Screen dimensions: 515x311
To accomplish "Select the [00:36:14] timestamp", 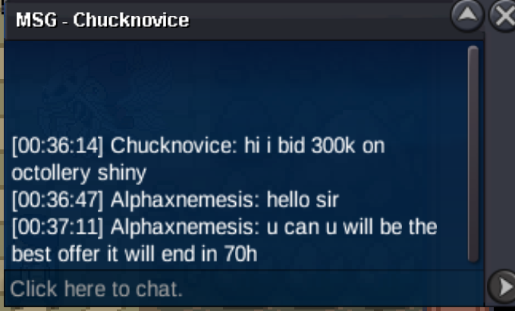I will tap(58, 145).
